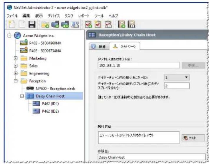The height and width of the screenshot is (164, 209).
Task: Open the レポート menu
Action: coord(84,16)
